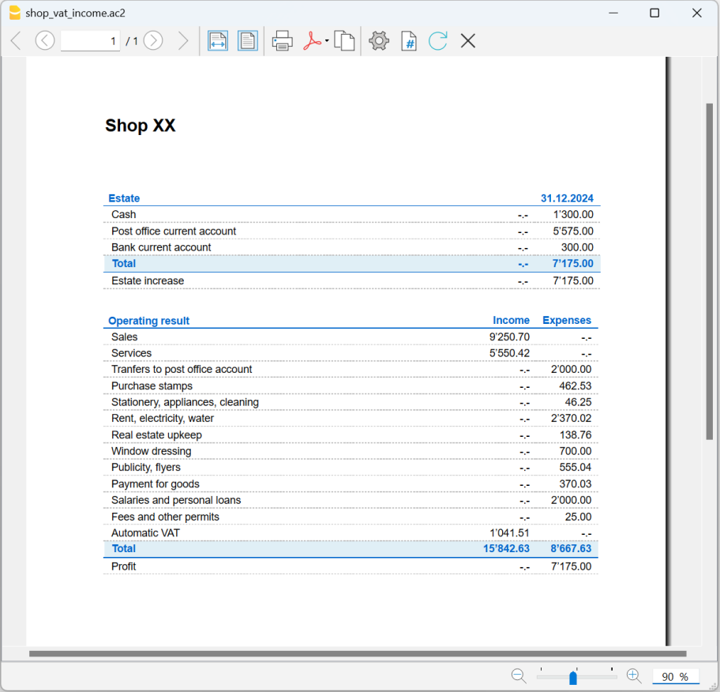Close preview with toolbar X icon
Viewport: 720px width, 692px height.
click(468, 41)
